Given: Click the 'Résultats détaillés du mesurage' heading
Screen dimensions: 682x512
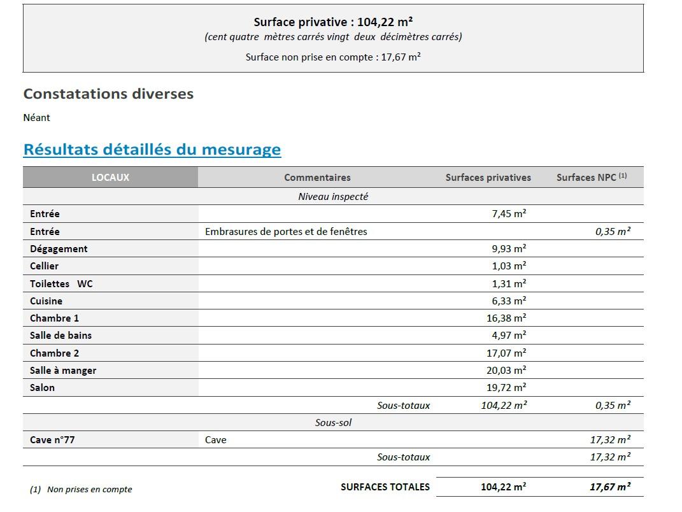Looking at the screenshot, I should (152, 150).
